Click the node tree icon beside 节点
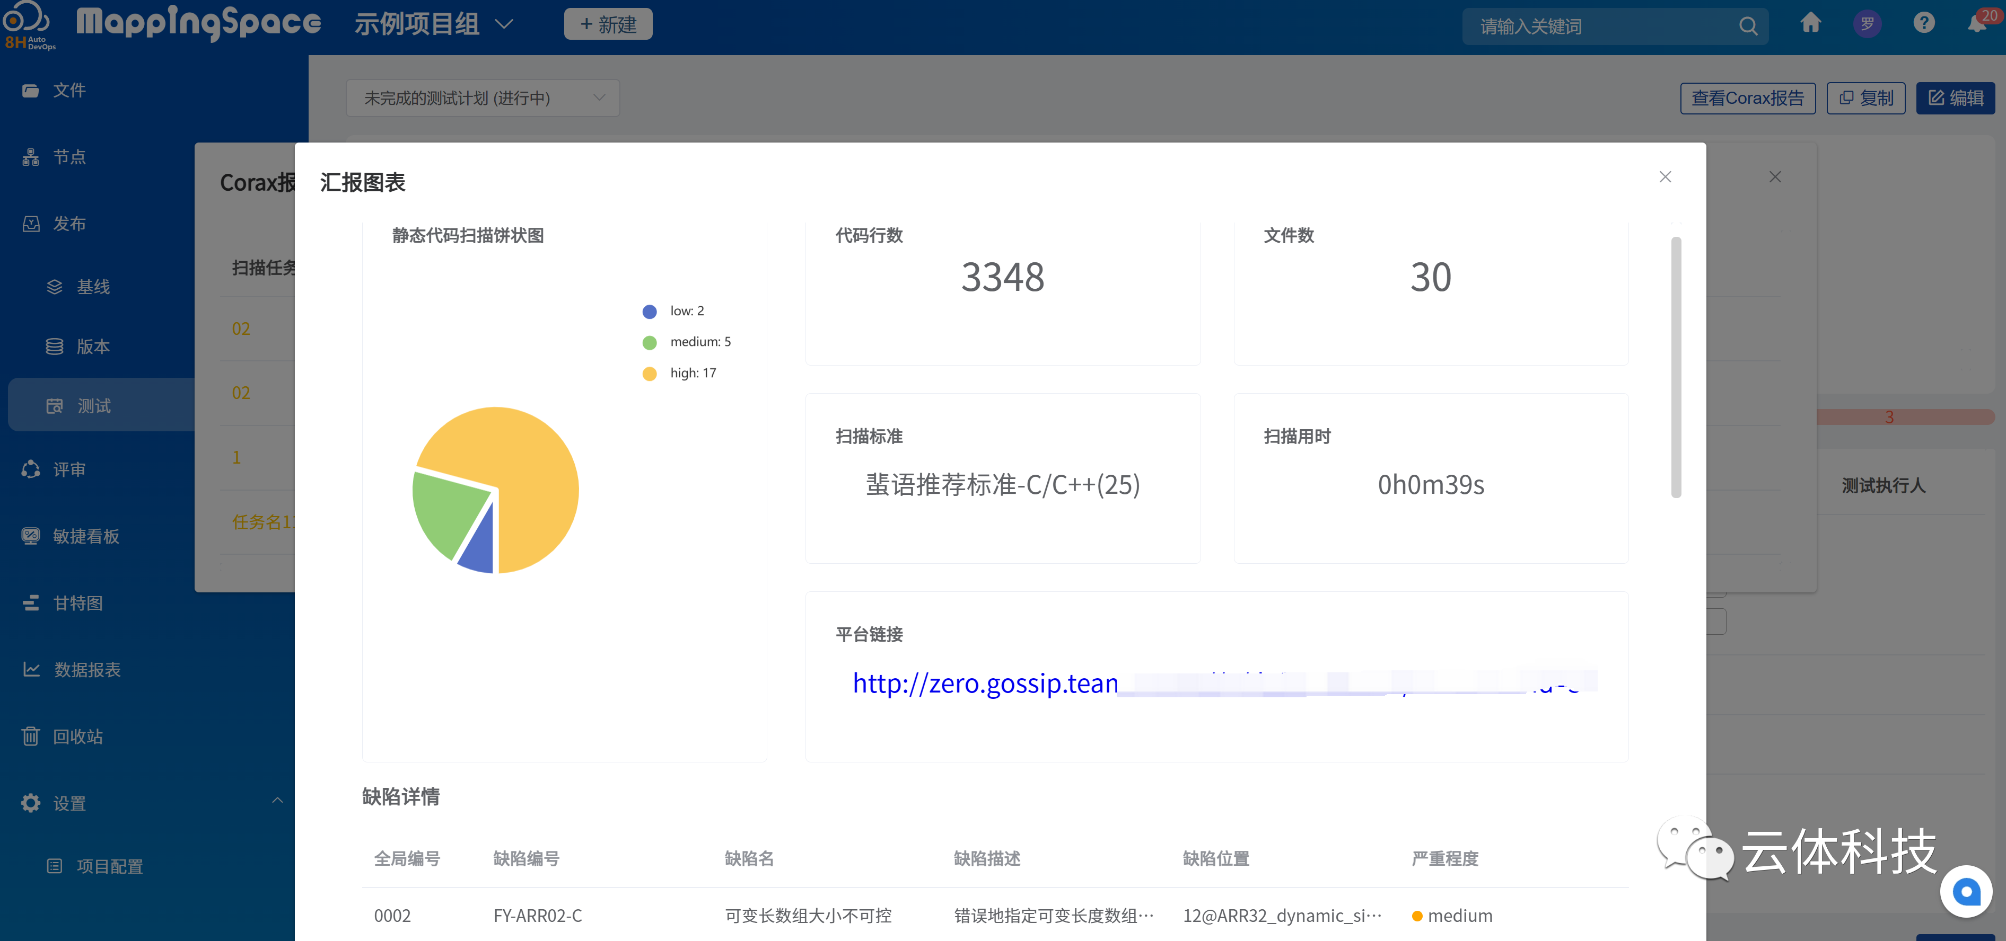 (x=30, y=157)
